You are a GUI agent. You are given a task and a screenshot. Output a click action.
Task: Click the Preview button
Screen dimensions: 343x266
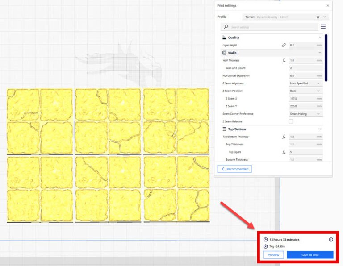tap(273, 255)
